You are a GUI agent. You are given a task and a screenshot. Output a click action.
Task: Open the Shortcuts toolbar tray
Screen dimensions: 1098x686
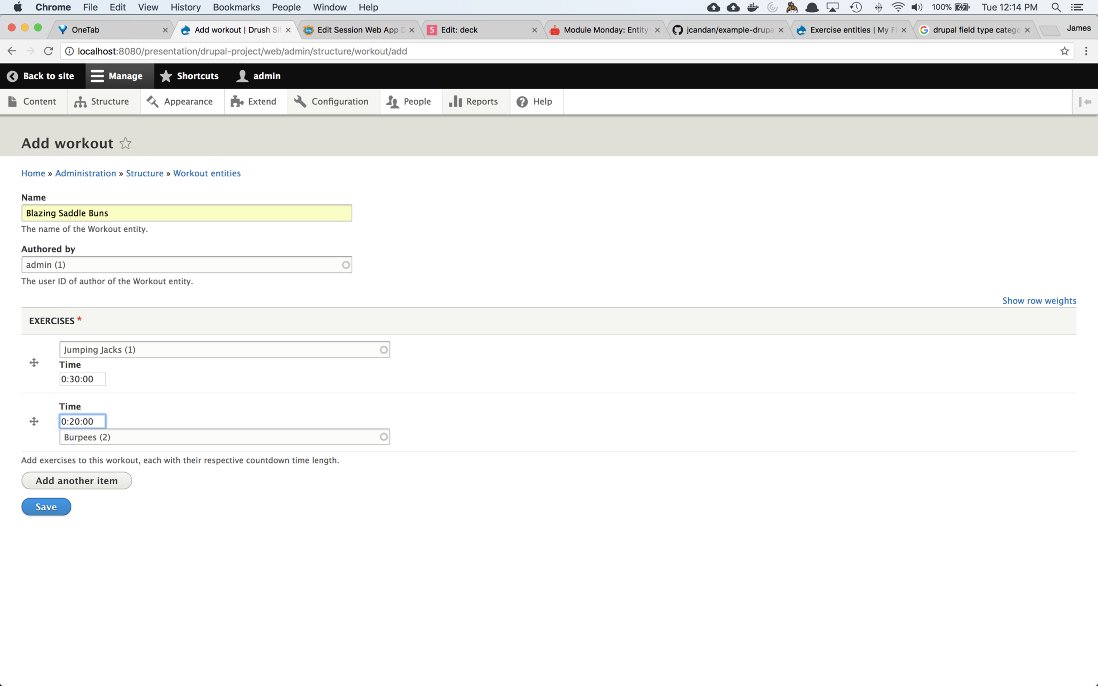click(189, 76)
